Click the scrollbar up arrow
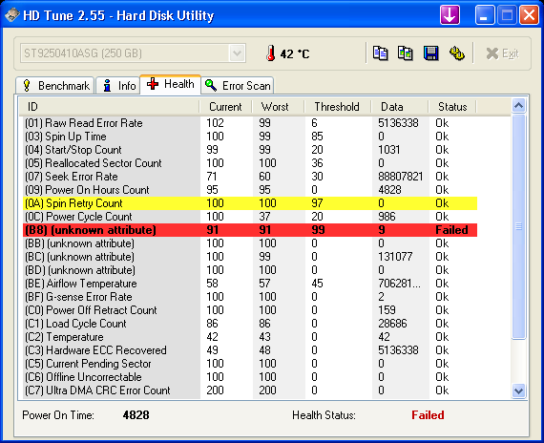544x443 pixels. click(518, 106)
